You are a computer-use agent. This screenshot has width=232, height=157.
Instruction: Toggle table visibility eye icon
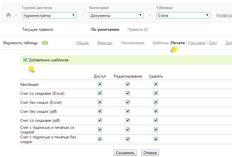[45, 43]
